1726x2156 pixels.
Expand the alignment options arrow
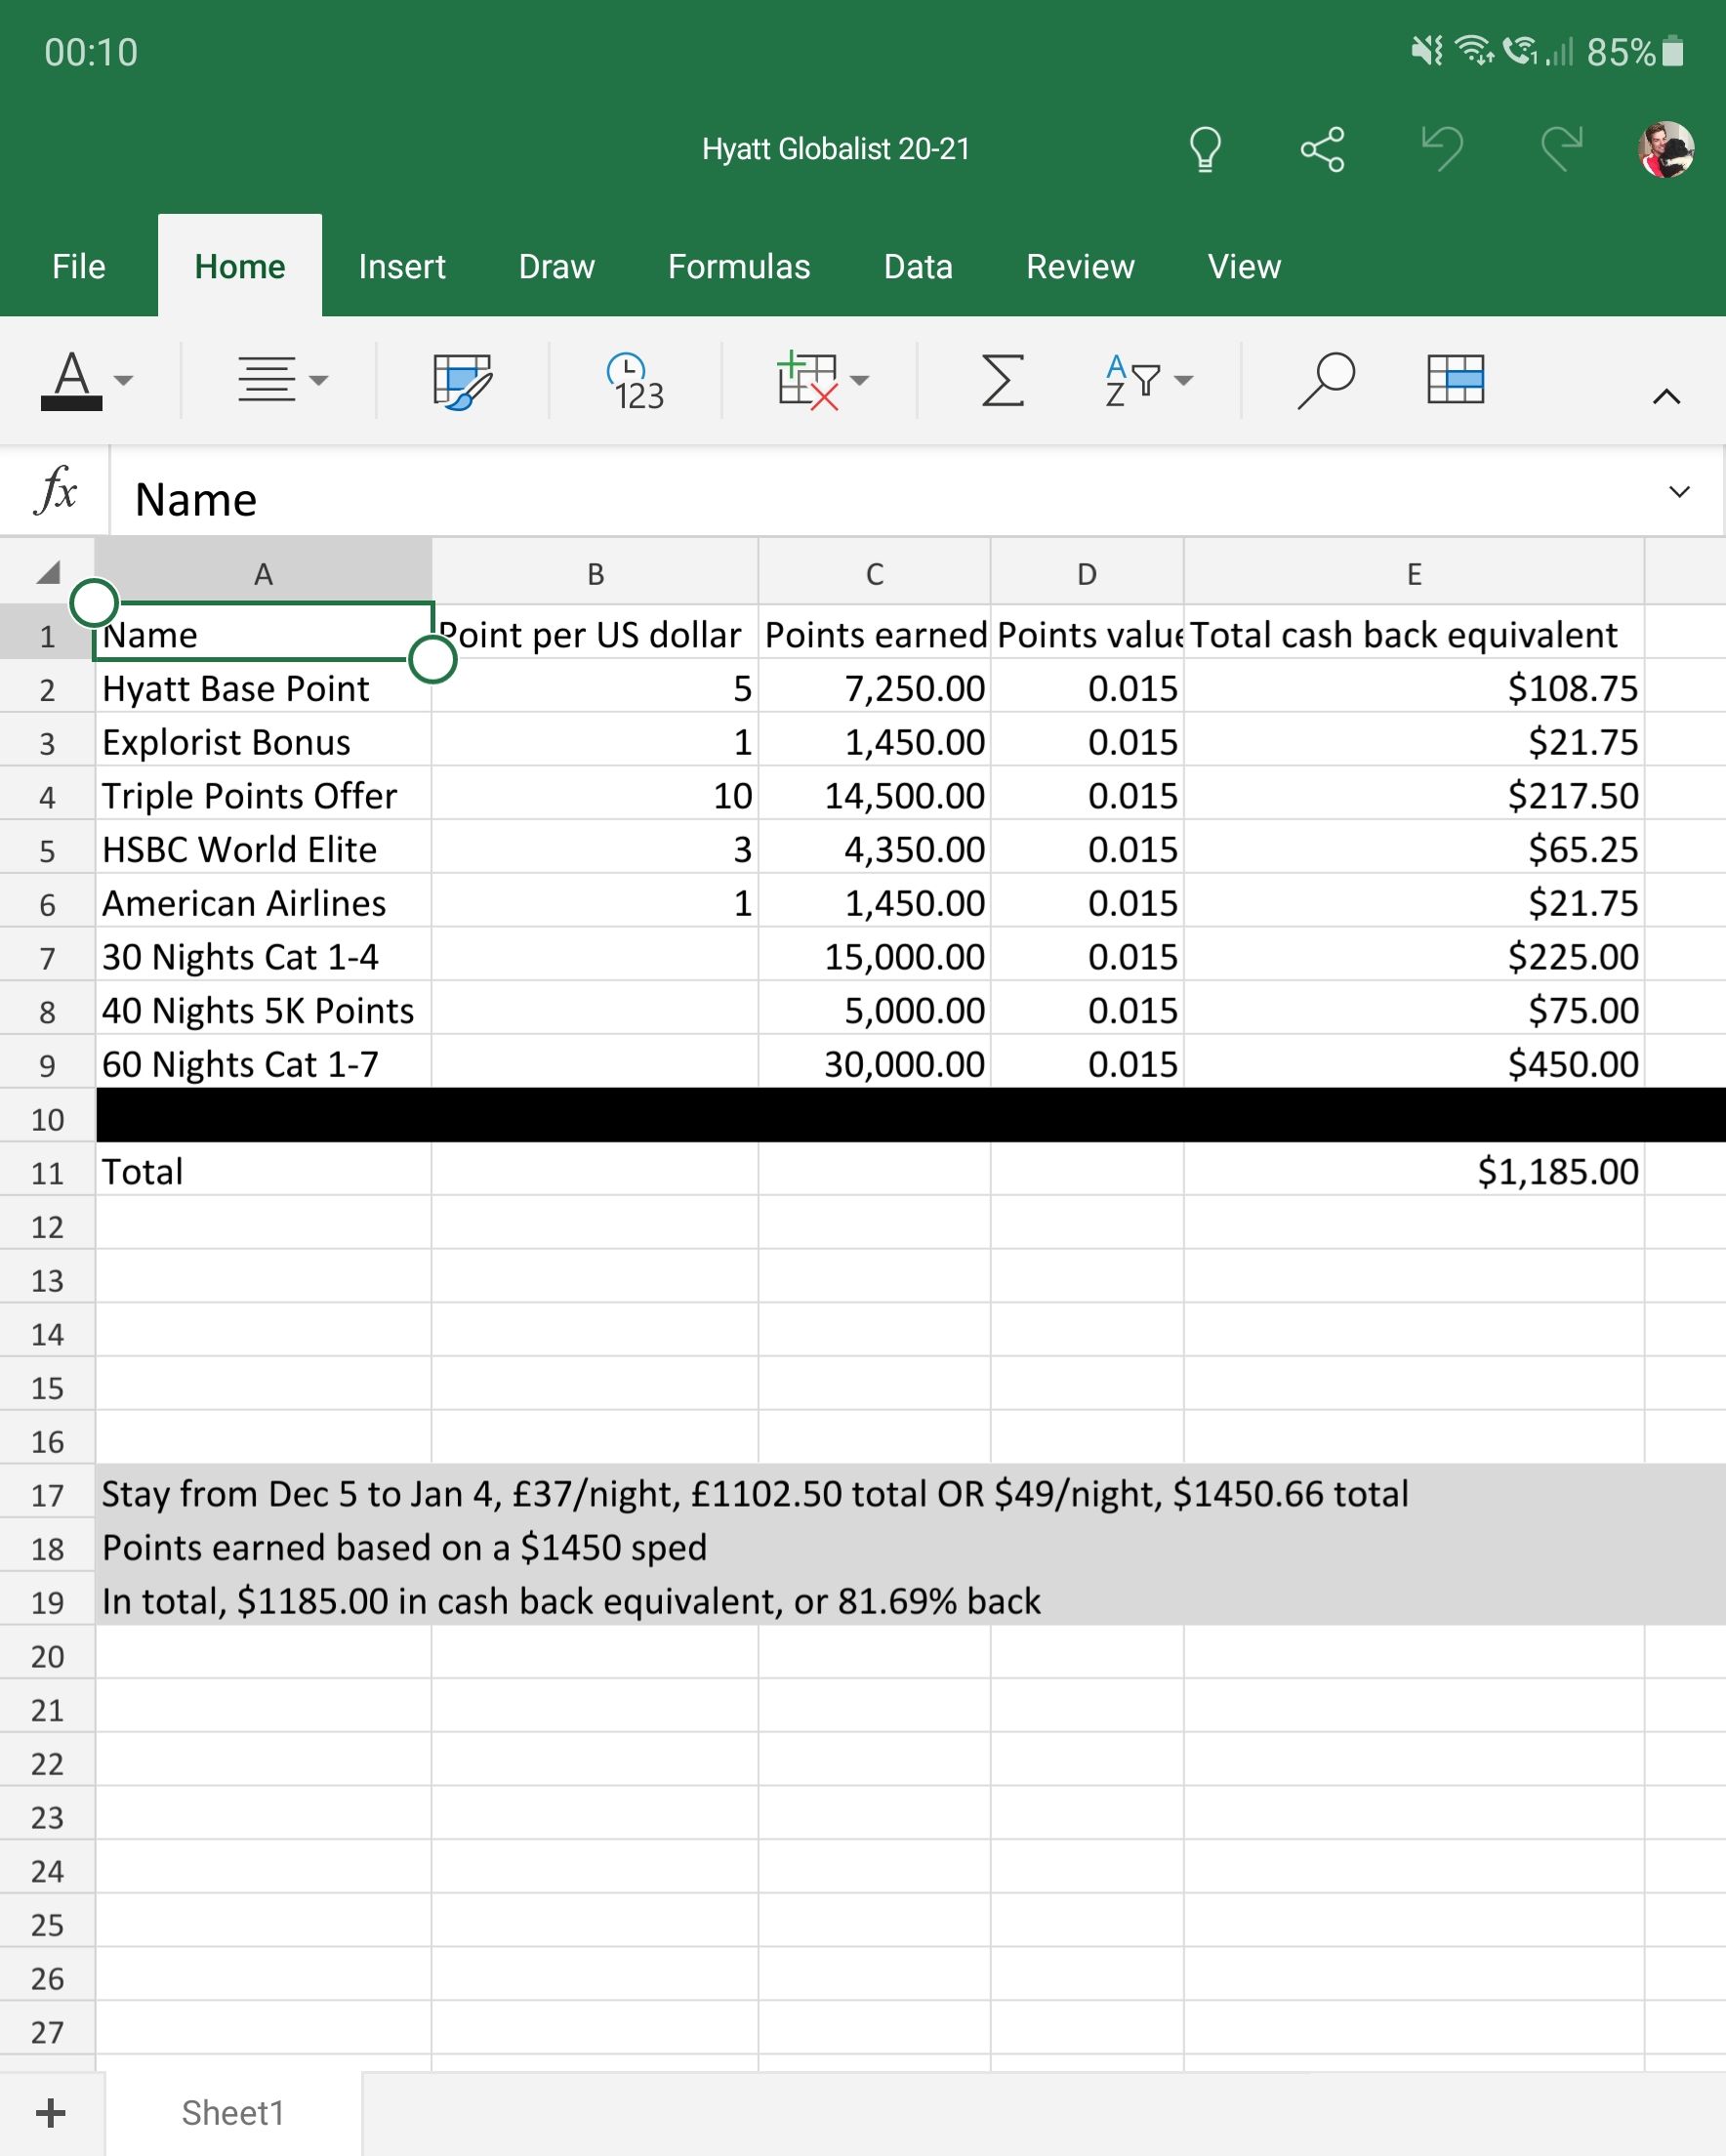[x=318, y=381]
